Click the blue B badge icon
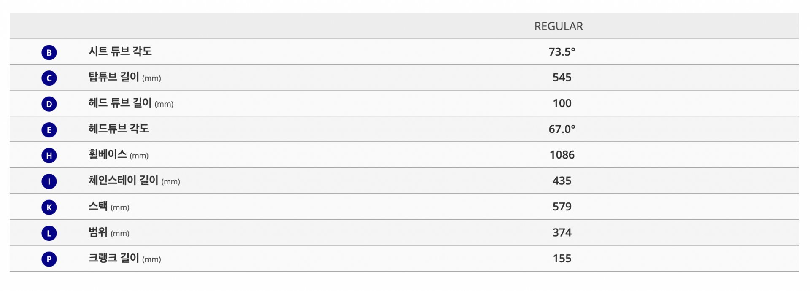This screenshot has height=291, width=810. click(x=49, y=52)
